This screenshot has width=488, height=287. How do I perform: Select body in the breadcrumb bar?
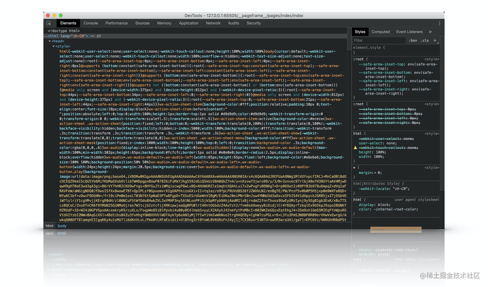[62, 226]
